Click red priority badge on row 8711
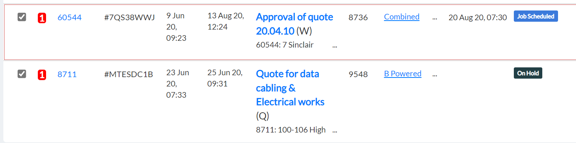The width and height of the screenshot is (576, 143). pyautogui.click(x=42, y=75)
